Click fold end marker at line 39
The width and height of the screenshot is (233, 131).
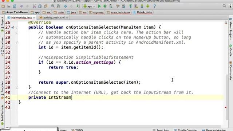(x=17, y=88)
